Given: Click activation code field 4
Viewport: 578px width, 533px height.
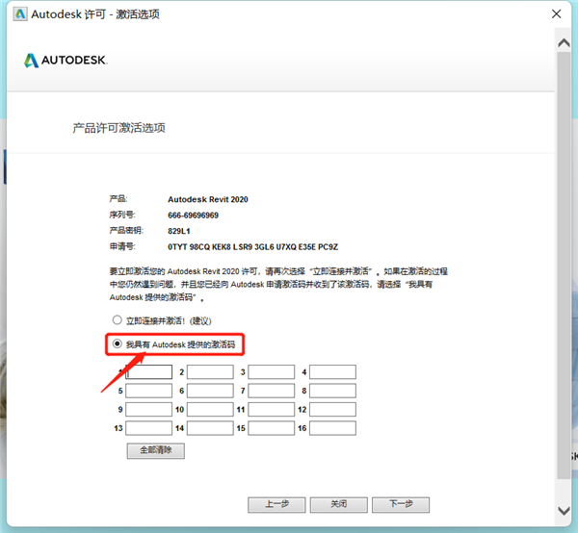Looking at the screenshot, I should (x=332, y=372).
